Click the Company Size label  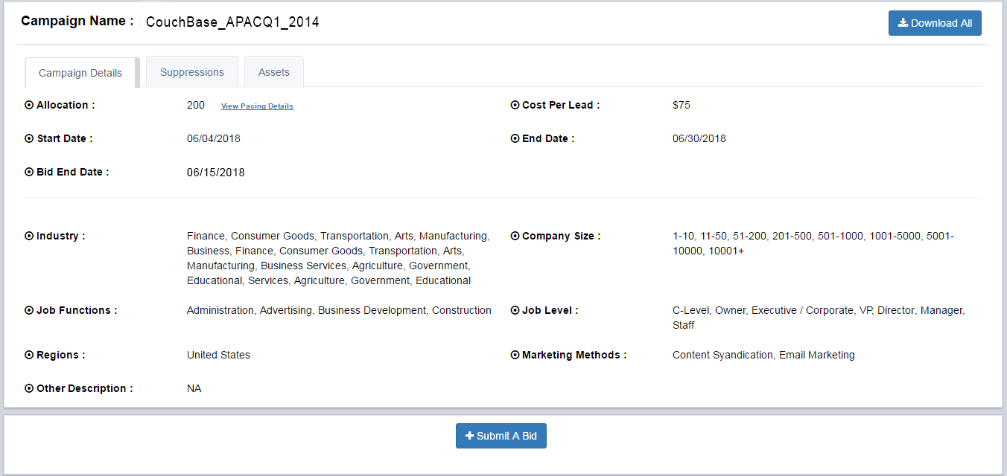click(562, 236)
